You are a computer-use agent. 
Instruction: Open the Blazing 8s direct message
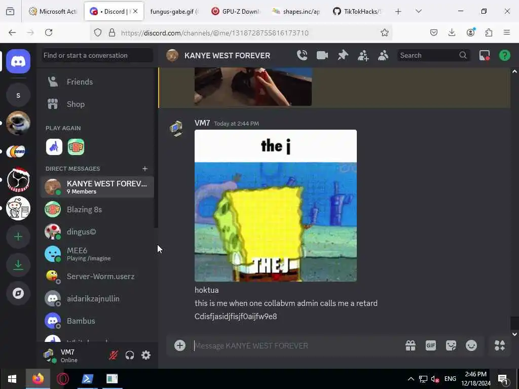coord(98,209)
